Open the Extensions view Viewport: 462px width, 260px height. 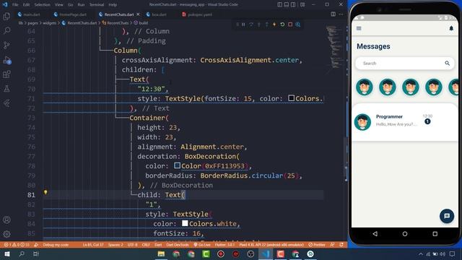click(6, 74)
